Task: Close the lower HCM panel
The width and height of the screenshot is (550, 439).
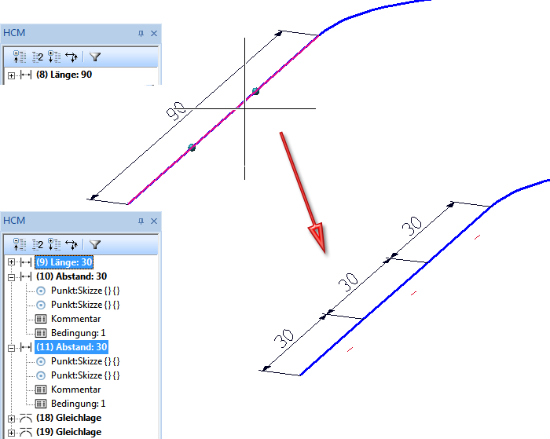Action: [154, 221]
